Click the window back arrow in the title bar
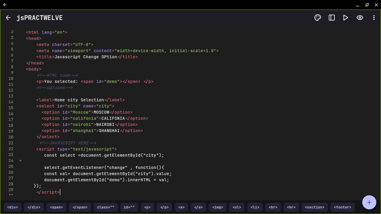The height and width of the screenshot is (214, 381). click(5, 5)
